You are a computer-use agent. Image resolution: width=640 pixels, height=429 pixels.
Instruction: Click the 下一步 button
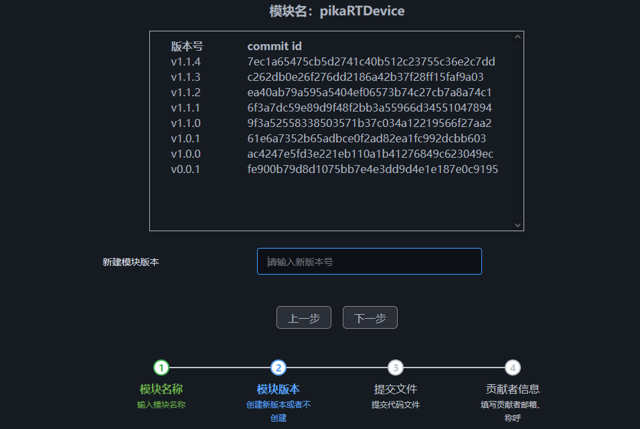370,317
